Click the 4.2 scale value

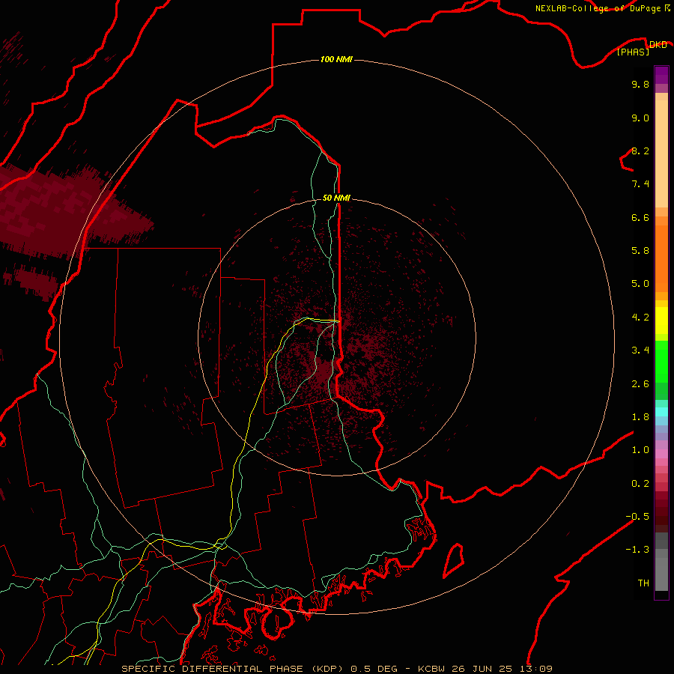pyautogui.click(x=640, y=318)
